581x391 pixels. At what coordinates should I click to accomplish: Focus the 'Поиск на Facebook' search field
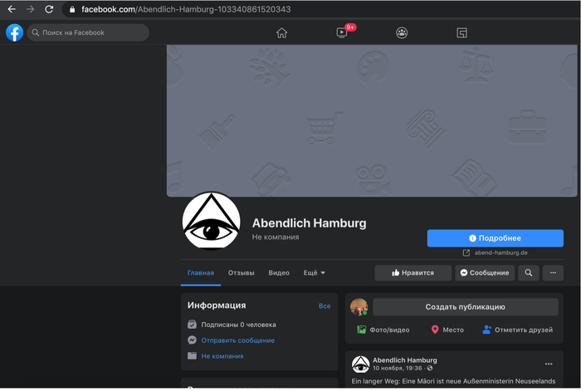point(88,32)
